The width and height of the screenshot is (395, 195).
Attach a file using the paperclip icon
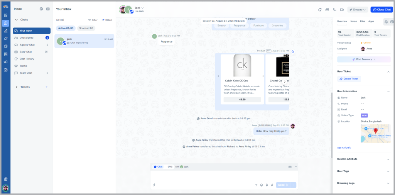click(x=272, y=185)
